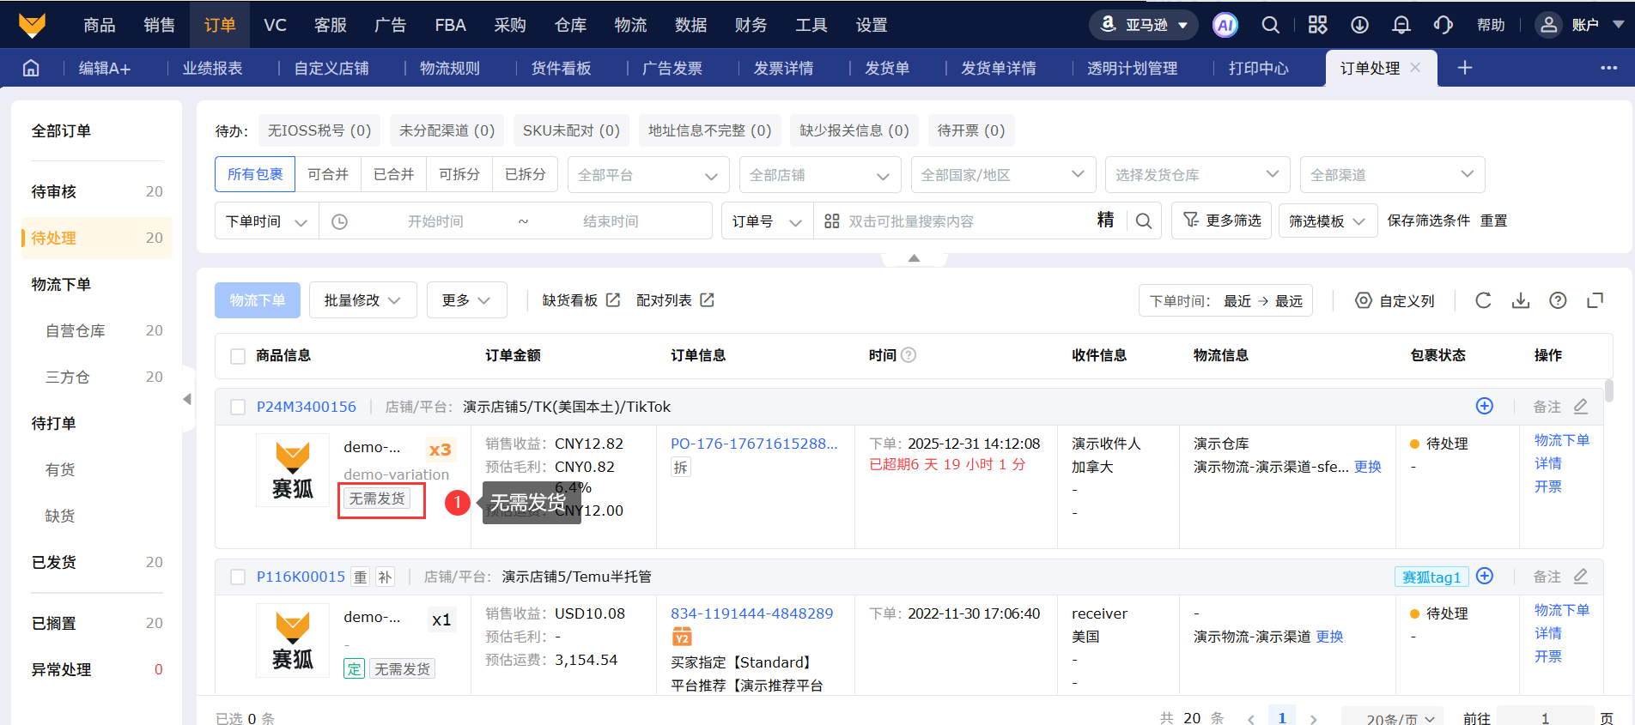Click the 物流下单 blue button
1635x725 pixels.
(258, 300)
